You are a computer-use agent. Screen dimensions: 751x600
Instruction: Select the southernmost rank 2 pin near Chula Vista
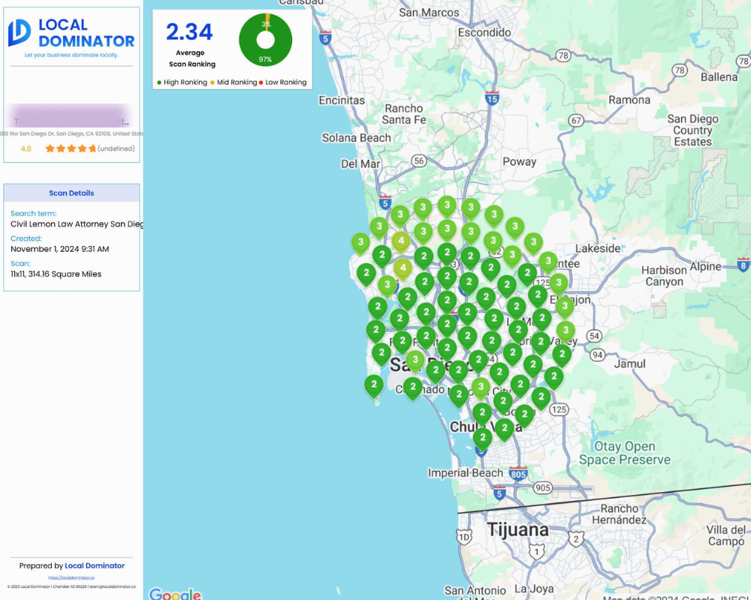(482, 437)
